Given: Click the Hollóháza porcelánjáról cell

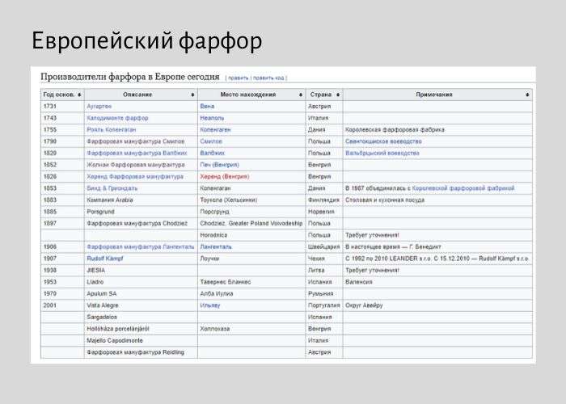Looking at the screenshot, I should pyautogui.click(x=141, y=329).
